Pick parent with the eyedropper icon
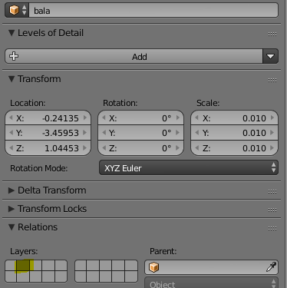Screen dimensions: 287x288 [271, 267]
